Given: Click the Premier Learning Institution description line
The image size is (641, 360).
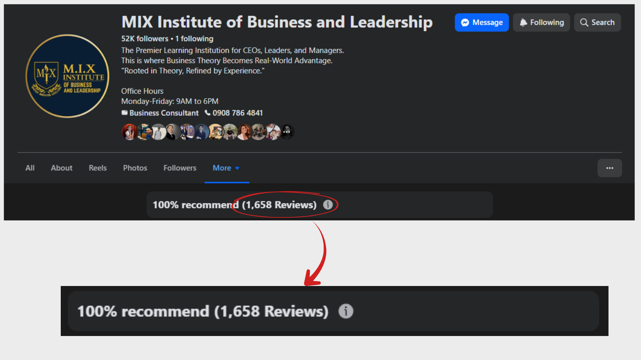Looking at the screenshot, I should coord(232,50).
